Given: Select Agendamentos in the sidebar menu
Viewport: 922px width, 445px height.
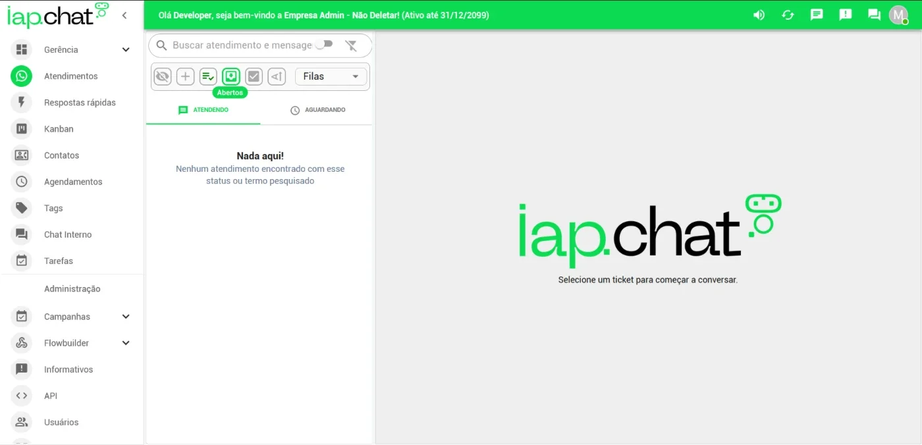Looking at the screenshot, I should point(73,181).
